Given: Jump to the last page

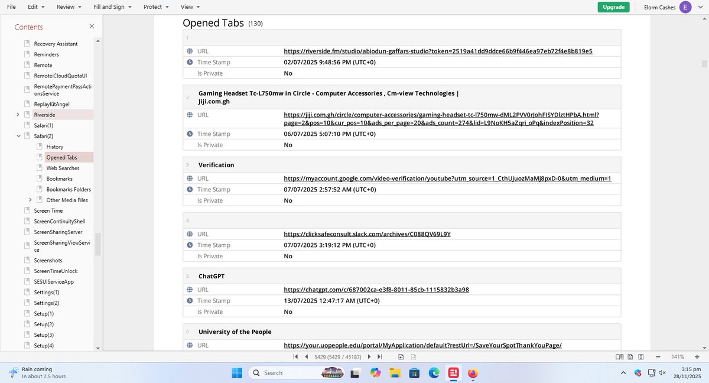Looking at the screenshot, I should 379,356.
